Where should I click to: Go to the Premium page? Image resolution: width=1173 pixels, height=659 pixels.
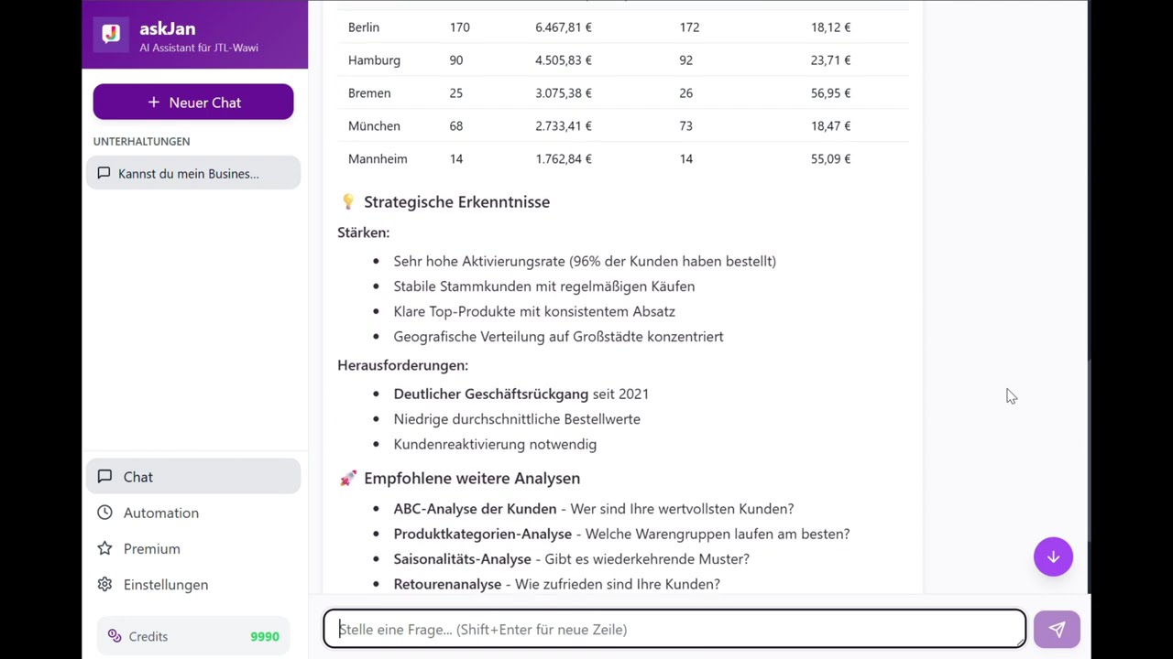(152, 548)
